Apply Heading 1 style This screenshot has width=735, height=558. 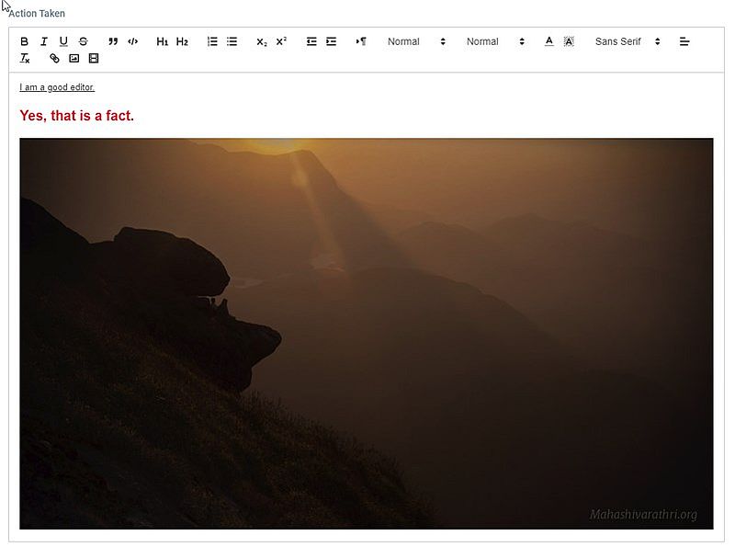click(x=162, y=41)
